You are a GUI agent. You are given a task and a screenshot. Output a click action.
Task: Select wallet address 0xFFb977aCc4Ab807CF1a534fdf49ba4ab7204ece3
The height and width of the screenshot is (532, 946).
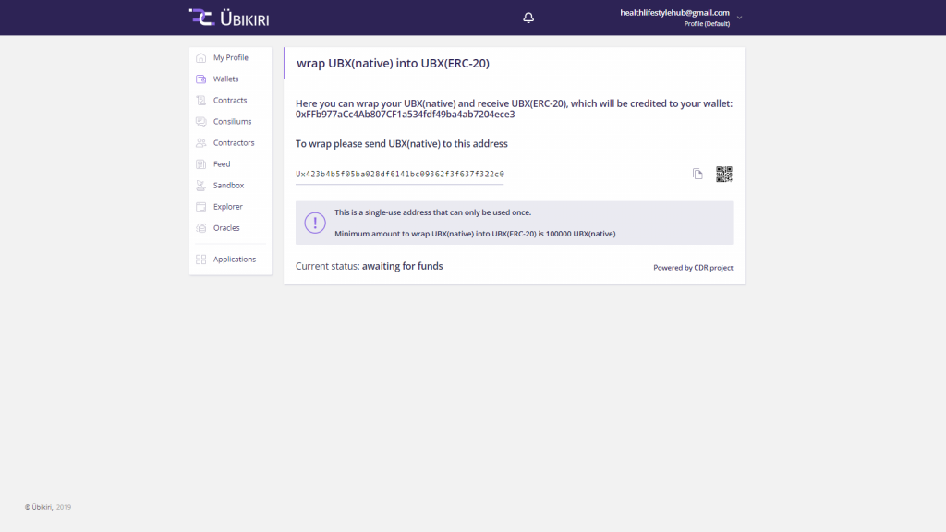pos(405,115)
